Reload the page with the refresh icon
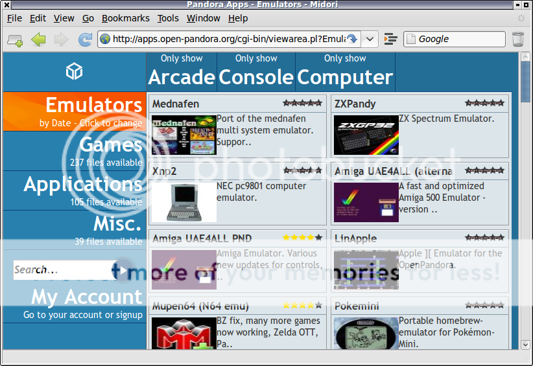Screen dimensions: 533x366 (x=85, y=40)
